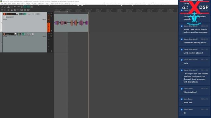Click the grid lines toolbar icon
Image resolution: width=211 pixels, height=118 pixels.
pyautogui.click(x=32, y=7)
